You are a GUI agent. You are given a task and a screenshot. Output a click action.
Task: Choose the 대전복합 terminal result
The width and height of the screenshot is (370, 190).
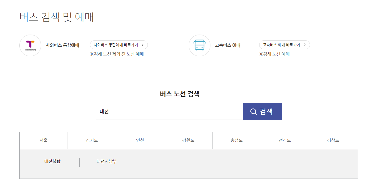(52, 161)
